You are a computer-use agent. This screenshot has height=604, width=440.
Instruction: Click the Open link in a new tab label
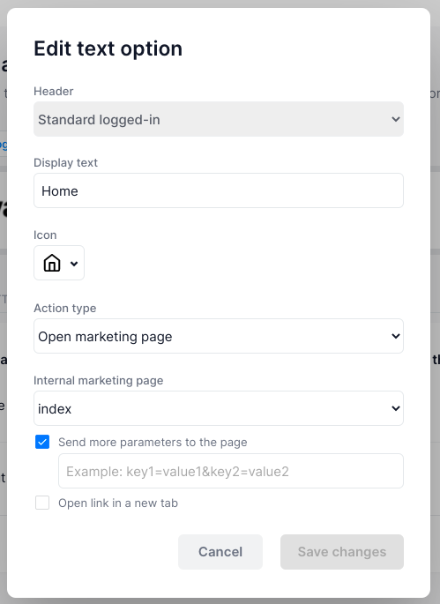(118, 503)
